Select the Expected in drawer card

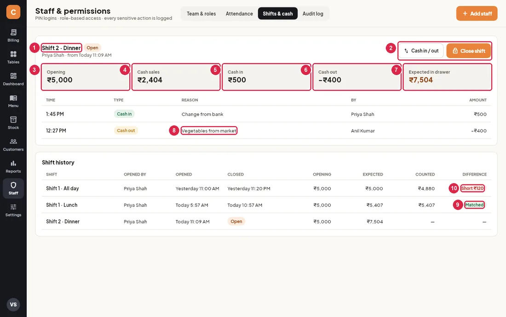tap(448, 77)
